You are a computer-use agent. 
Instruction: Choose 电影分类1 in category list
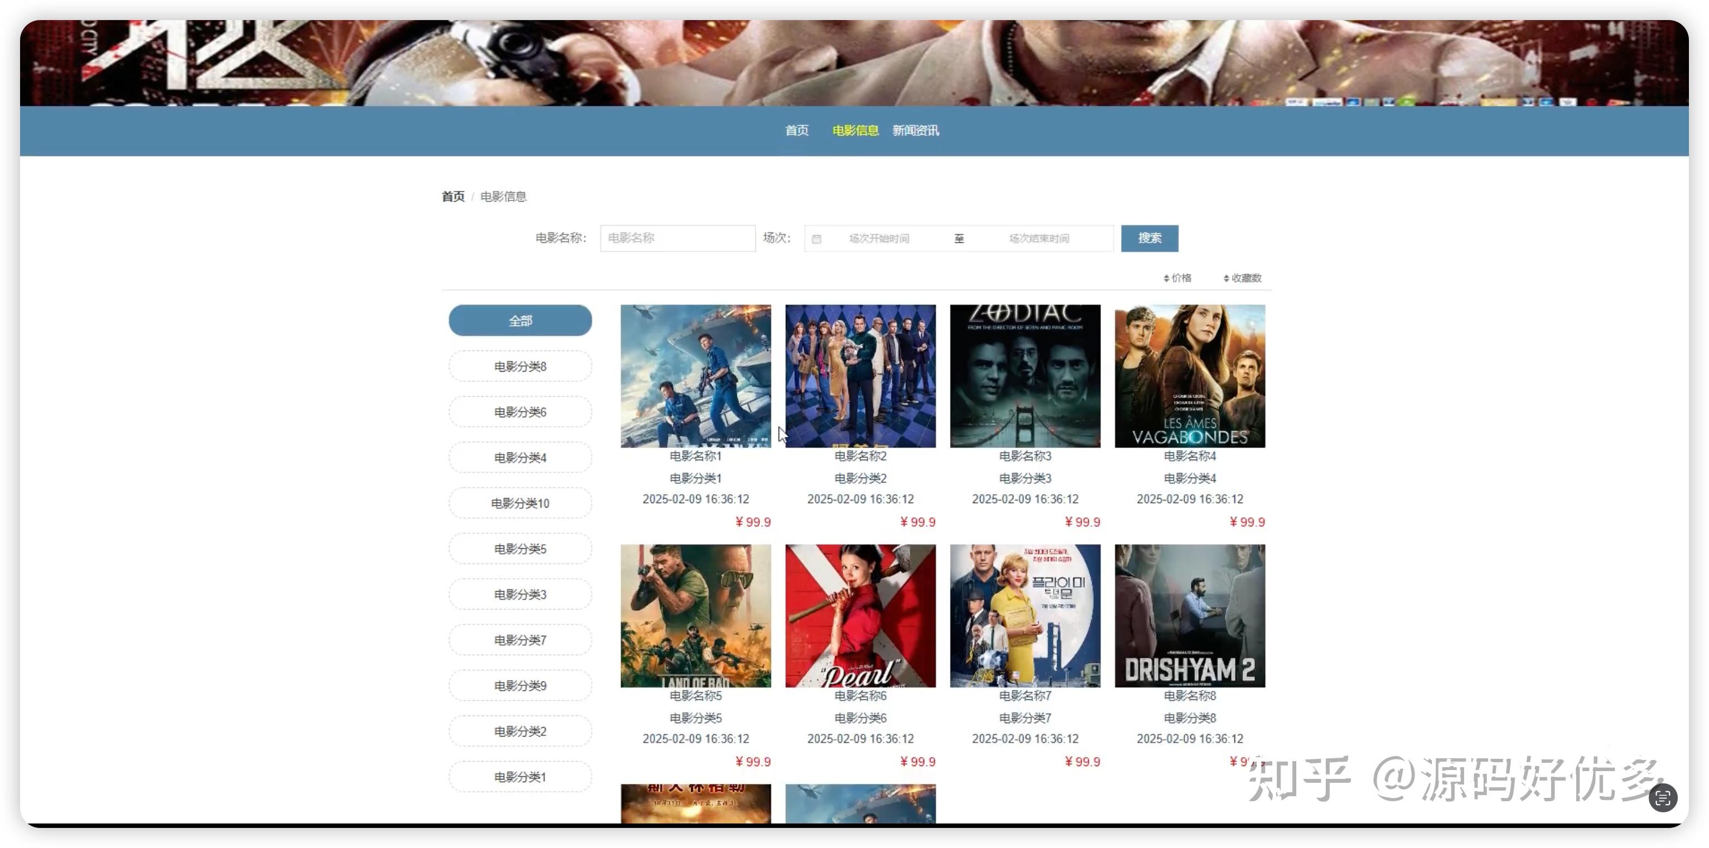tap(520, 777)
